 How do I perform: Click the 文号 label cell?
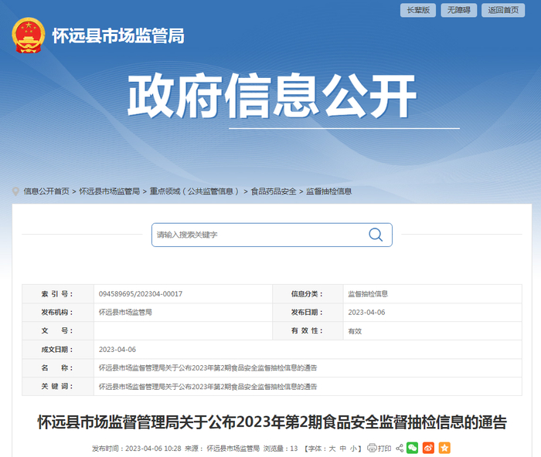(x=58, y=331)
